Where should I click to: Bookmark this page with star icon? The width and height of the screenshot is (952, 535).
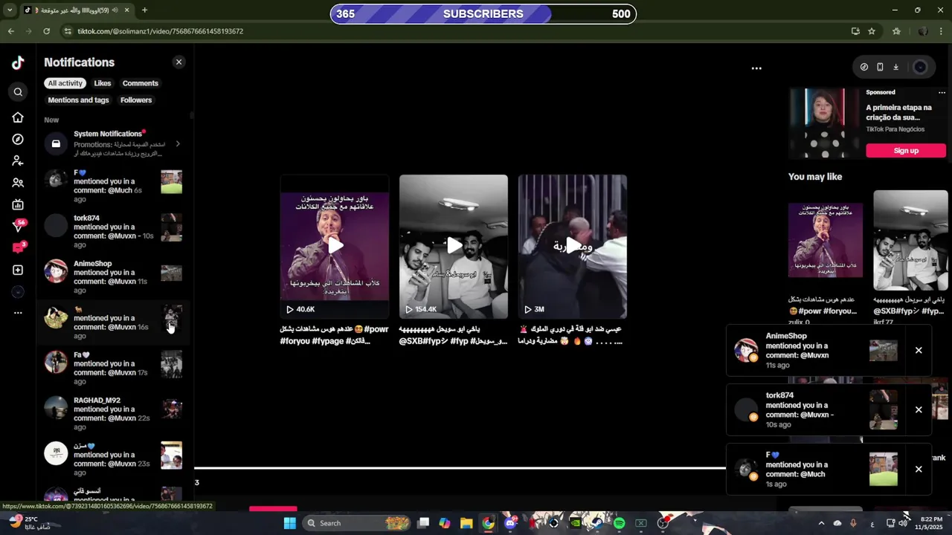[x=872, y=31]
